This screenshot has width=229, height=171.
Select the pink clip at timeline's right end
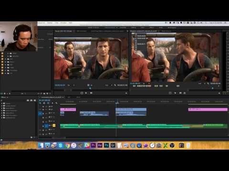[x=208, y=109]
